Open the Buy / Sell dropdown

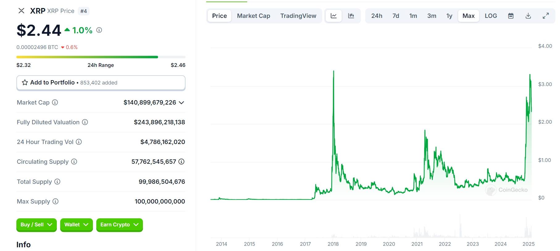[36, 225]
